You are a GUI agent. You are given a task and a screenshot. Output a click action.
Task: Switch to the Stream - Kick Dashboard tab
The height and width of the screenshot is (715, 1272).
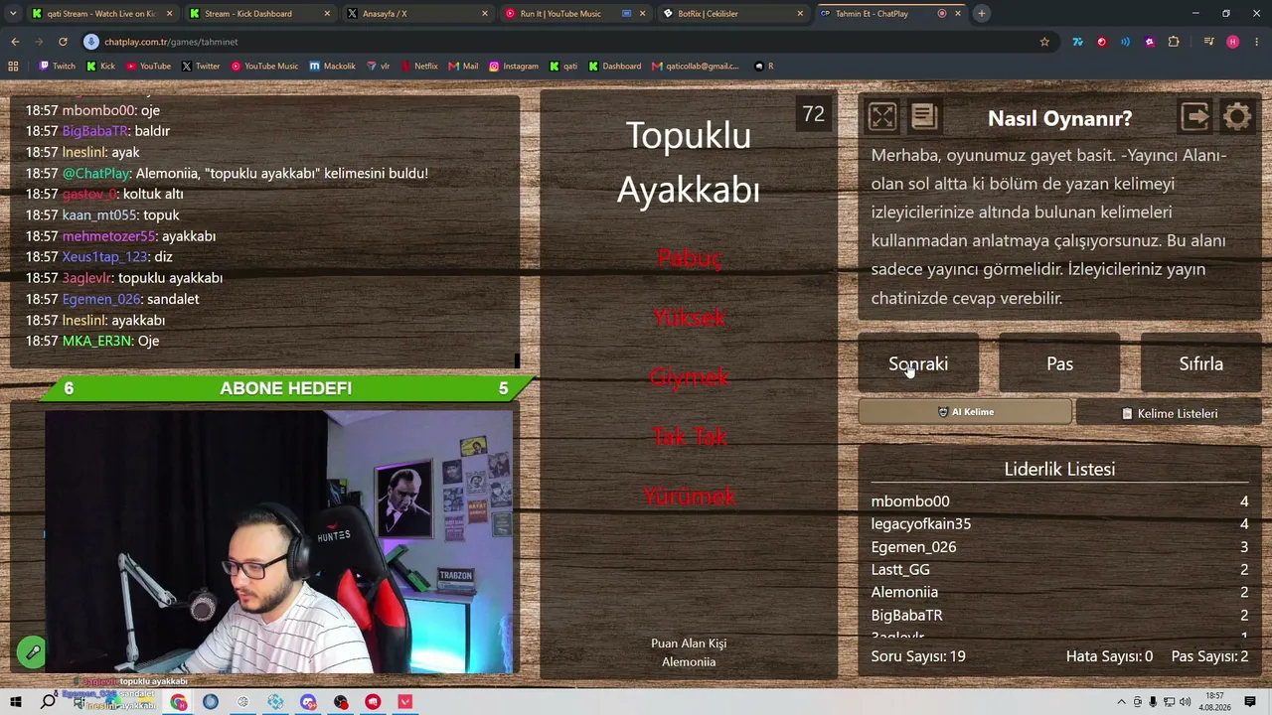click(x=260, y=14)
